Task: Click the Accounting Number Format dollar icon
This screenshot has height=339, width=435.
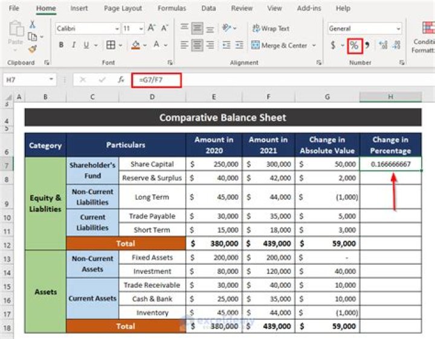Action: 333,45
